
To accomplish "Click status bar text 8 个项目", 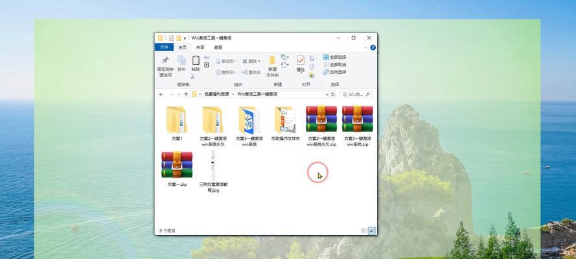I will 168,231.
